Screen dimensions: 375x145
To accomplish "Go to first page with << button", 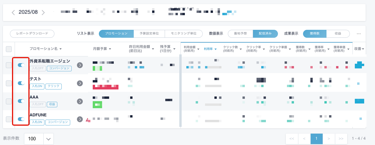I will [292, 139].
